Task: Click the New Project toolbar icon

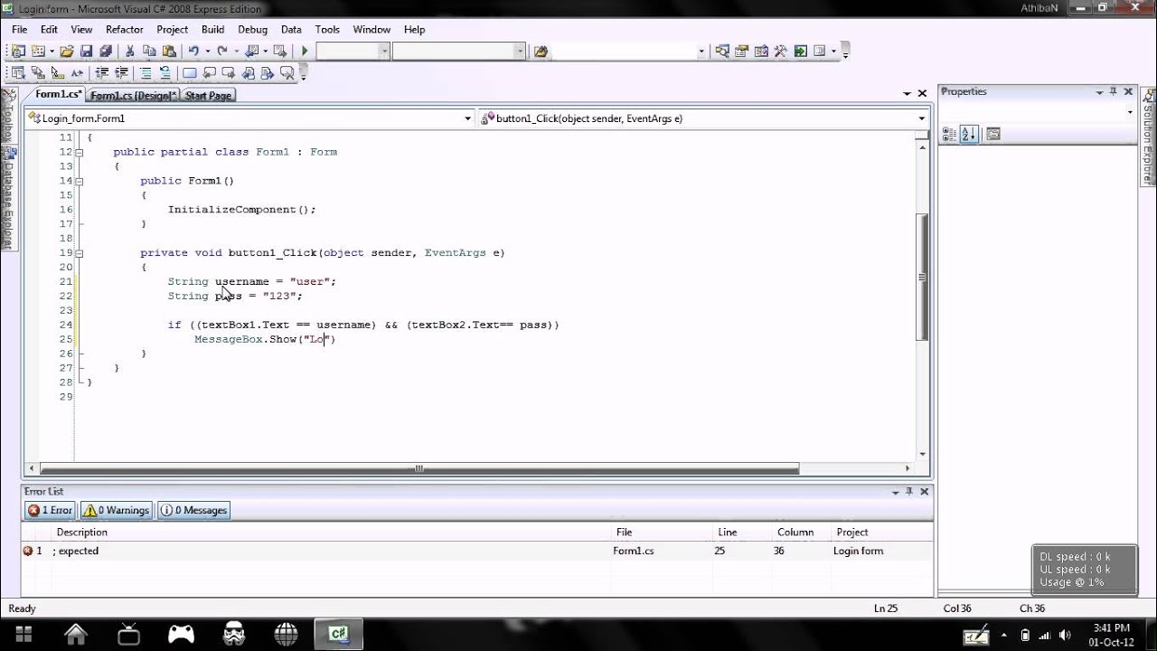Action: (18, 52)
